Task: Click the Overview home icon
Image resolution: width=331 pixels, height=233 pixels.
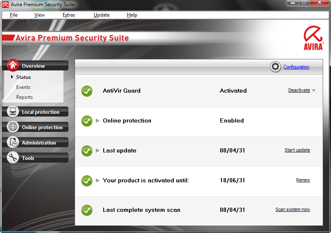Action: click(13, 65)
